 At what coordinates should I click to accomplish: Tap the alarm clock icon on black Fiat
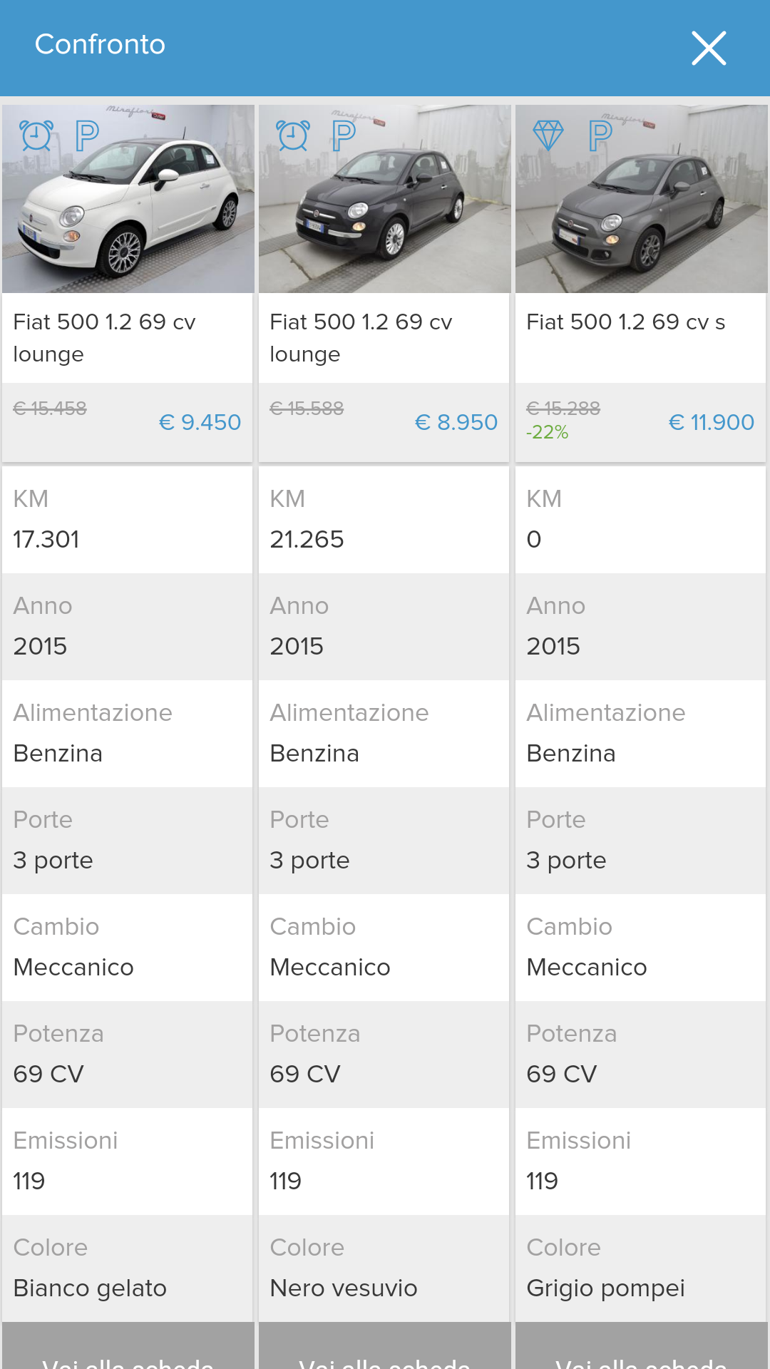coord(293,135)
